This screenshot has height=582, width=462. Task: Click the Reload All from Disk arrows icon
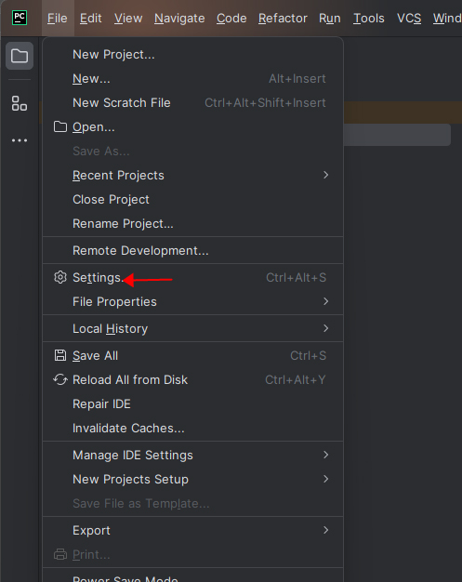click(60, 379)
